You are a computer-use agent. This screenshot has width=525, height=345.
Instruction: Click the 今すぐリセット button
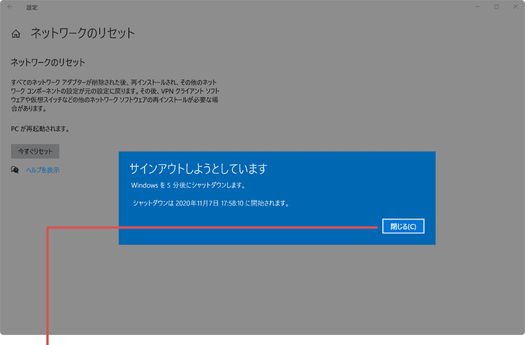pos(35,152)
